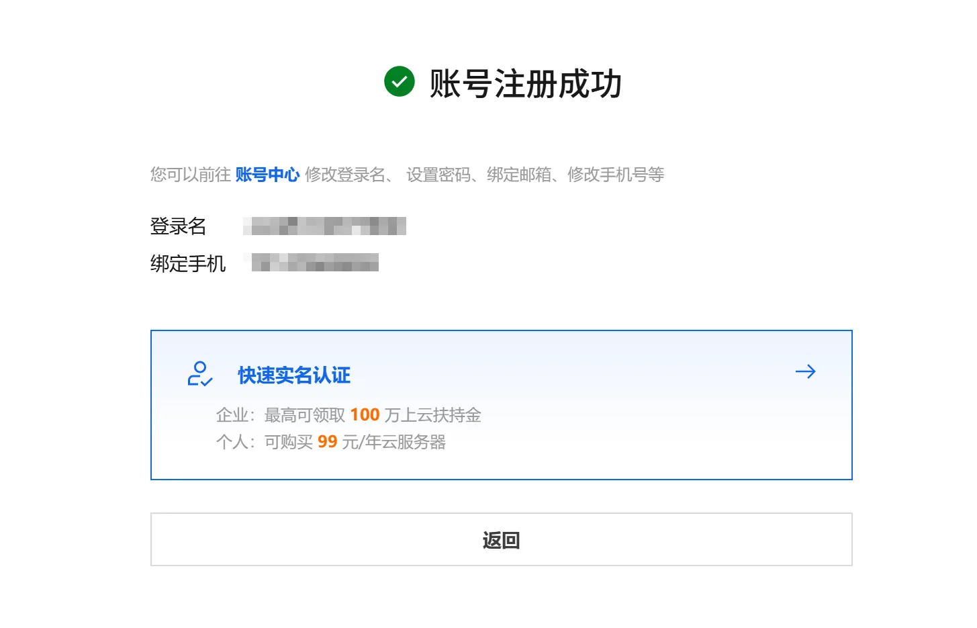Click the 元/年云服务器 text

(394, 442)
